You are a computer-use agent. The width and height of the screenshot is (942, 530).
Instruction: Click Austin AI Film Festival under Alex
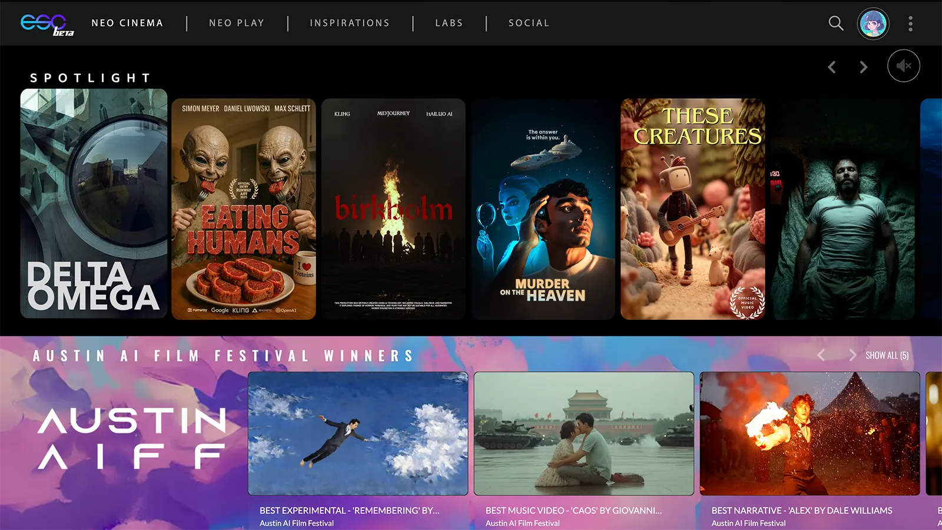point(748,523)
